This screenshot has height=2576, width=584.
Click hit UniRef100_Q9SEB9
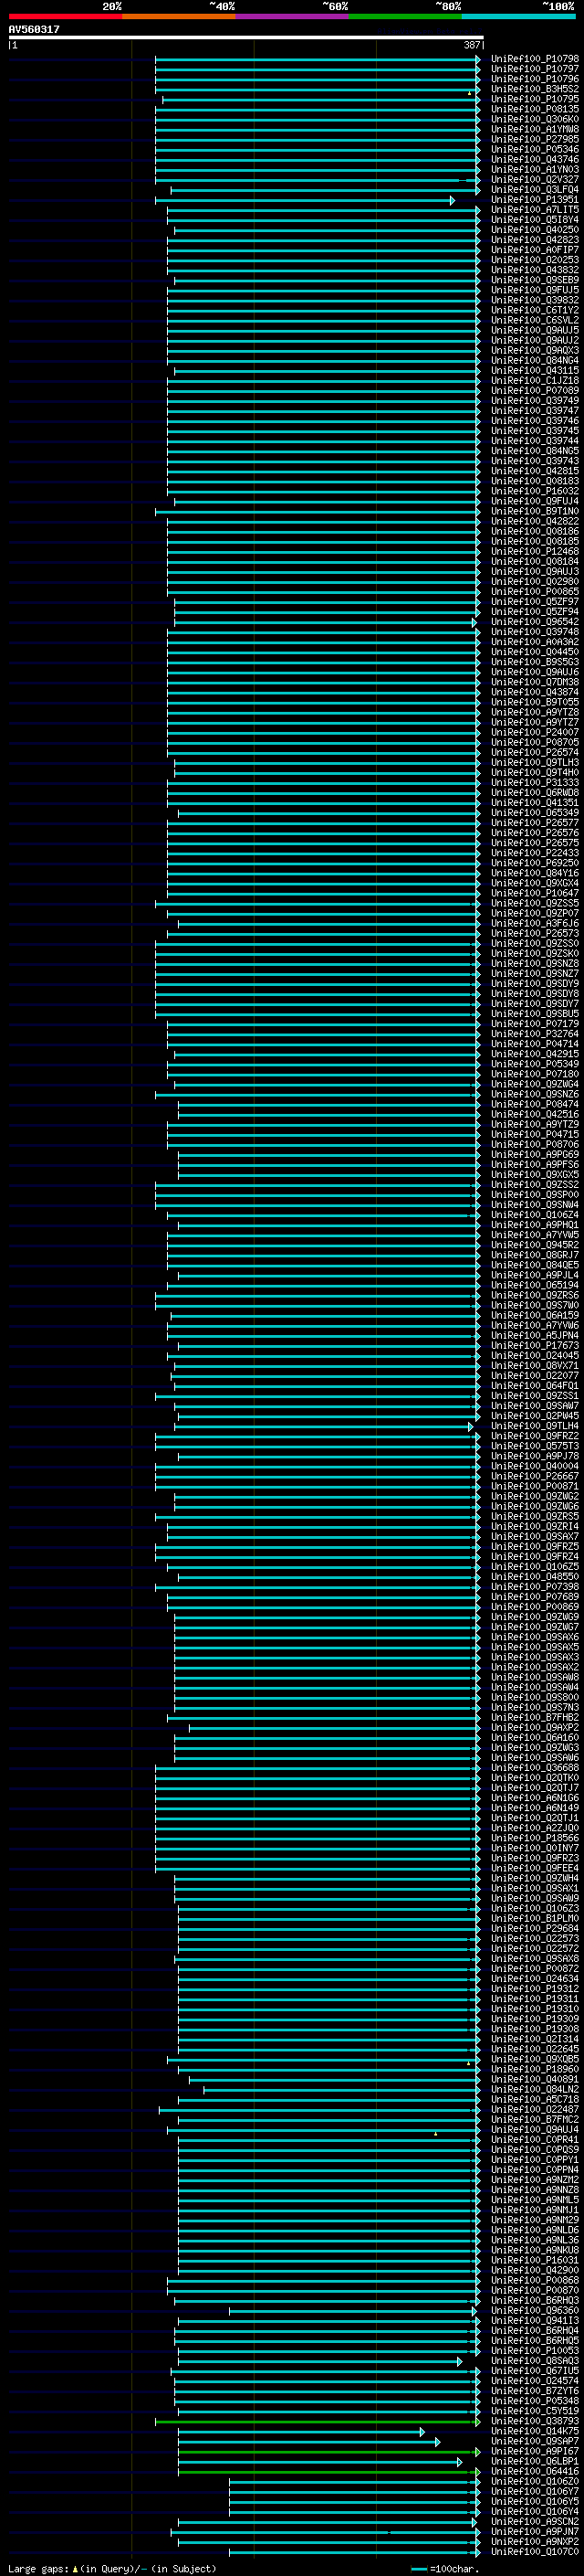pos(535,280)
